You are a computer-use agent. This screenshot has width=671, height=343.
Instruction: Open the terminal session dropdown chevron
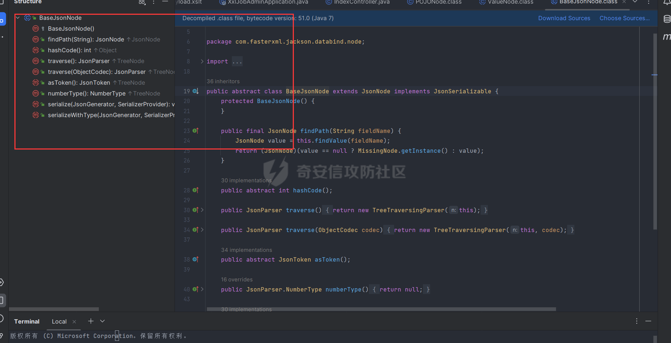pos(102,321)
